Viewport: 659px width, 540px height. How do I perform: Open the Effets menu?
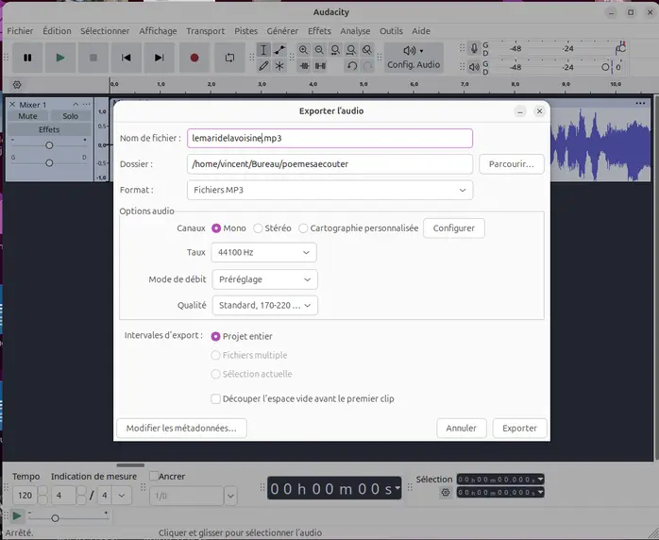click(319, 31)
